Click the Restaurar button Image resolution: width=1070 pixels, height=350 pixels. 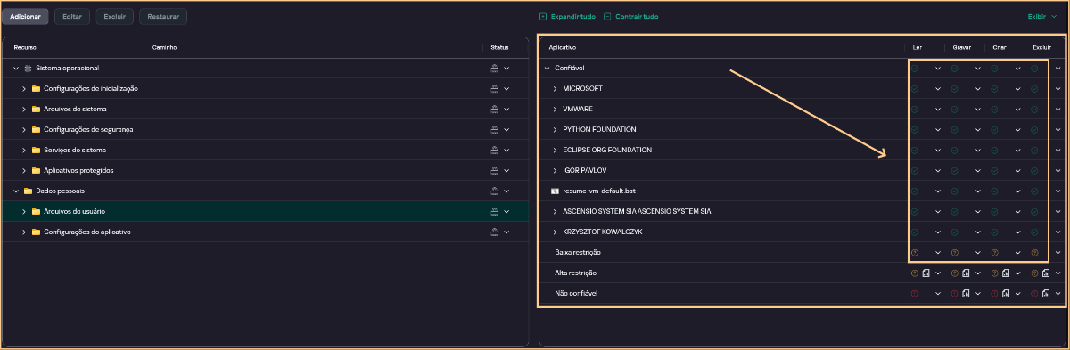tap(163, 16)
